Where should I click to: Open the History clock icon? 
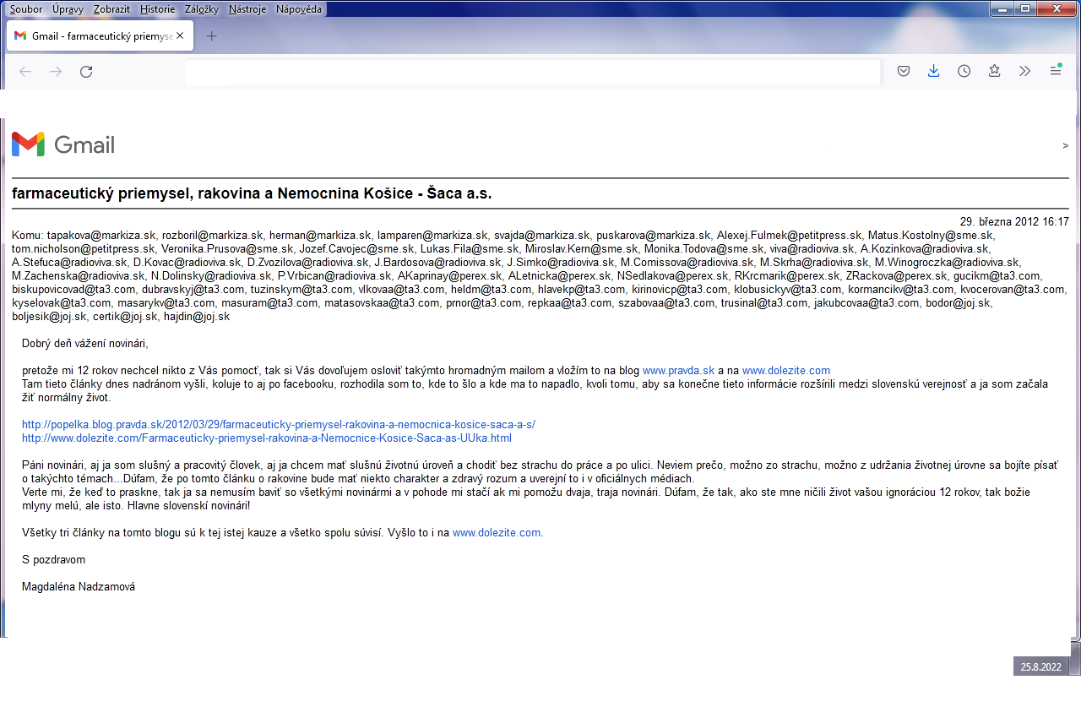click(x=964, y=72)
